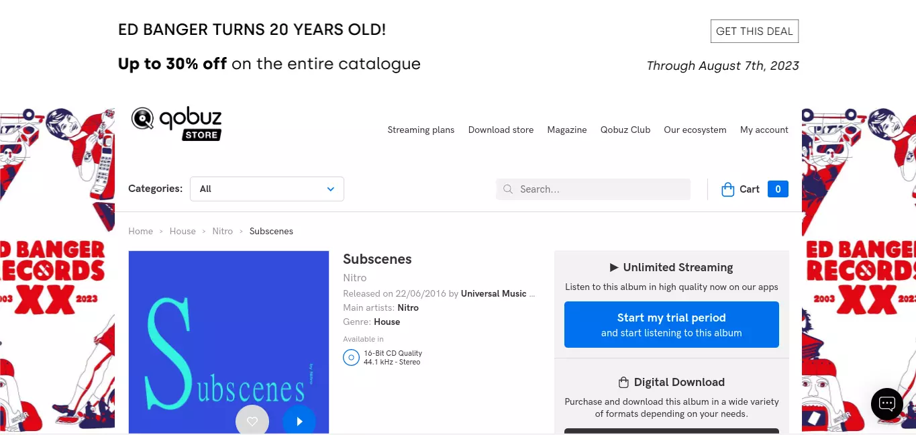The width and height of the screenshot is (916, 435).
Task: Go to Home breadcrumb link
Action: (x=141, y=231)
